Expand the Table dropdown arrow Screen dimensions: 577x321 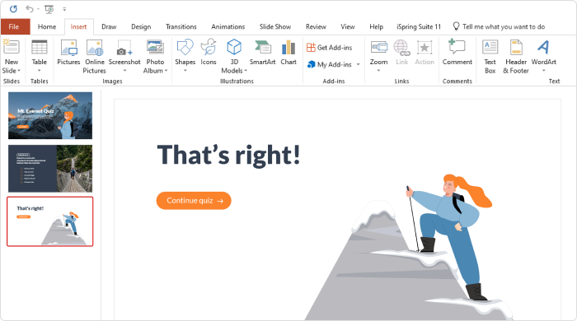pos(39,71)
